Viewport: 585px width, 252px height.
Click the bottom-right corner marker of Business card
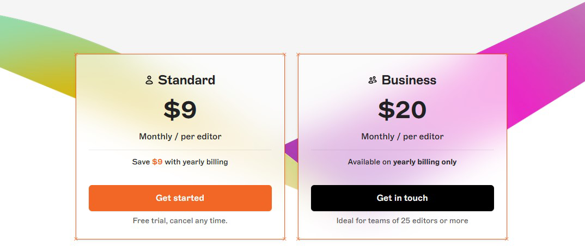point(507,238)
